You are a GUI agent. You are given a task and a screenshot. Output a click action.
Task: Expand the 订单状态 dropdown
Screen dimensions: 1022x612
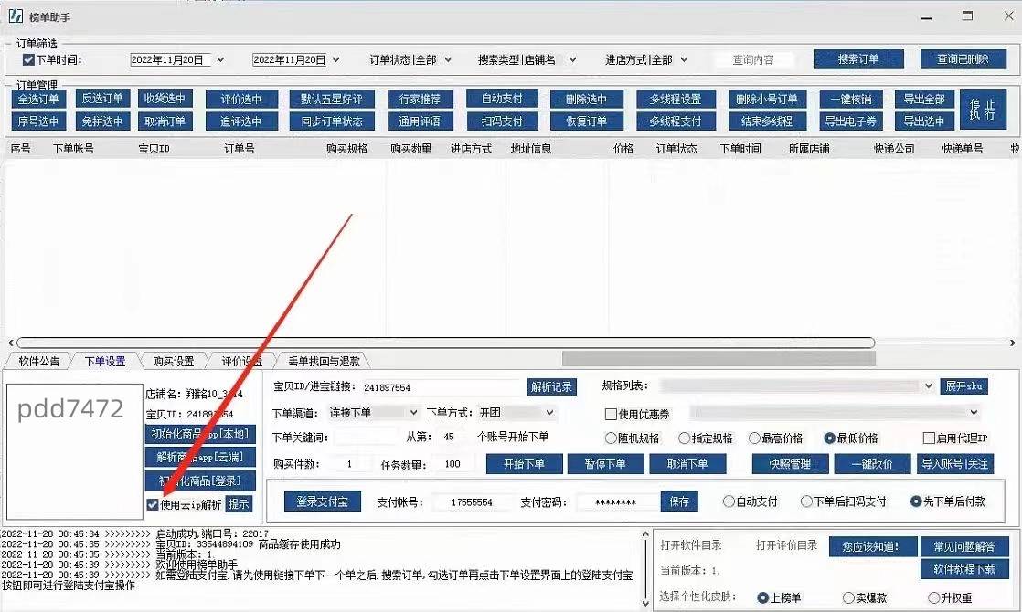click(x=448, y=60)
